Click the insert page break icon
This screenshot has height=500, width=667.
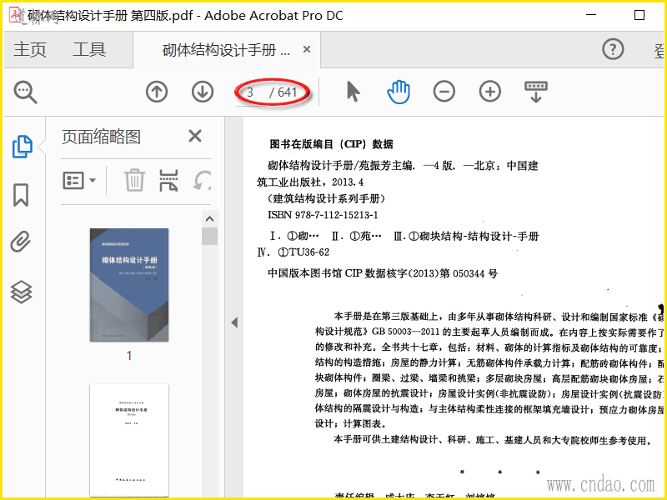168,180
